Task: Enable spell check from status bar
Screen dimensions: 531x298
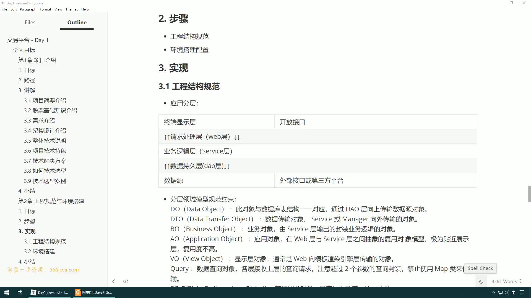Action: 481,281
